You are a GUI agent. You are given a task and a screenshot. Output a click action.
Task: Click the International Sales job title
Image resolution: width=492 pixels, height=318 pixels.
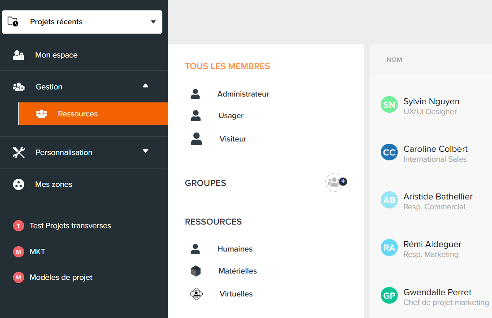tap(435, 159)
